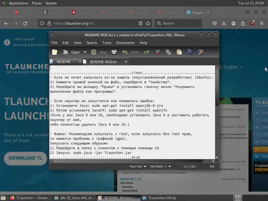Create a new document in Pluma
The image size is (268, 201).
coord(55,52)
